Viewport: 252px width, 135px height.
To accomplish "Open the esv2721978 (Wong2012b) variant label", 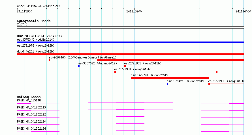I will tap(36, 45).
